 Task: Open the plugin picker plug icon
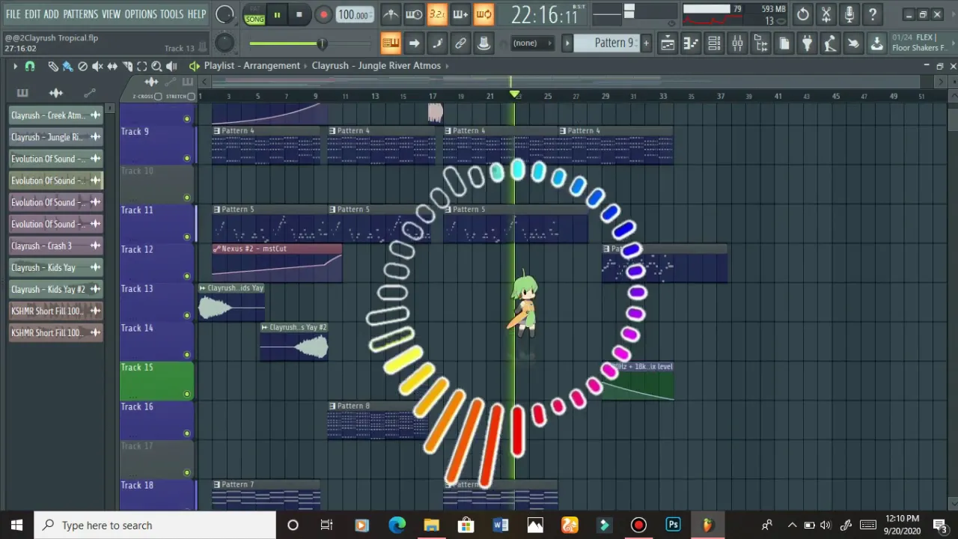pos(807,43)
